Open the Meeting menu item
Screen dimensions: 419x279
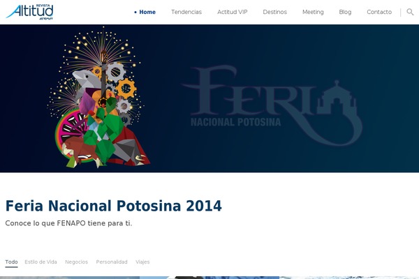tap(313, 12)
